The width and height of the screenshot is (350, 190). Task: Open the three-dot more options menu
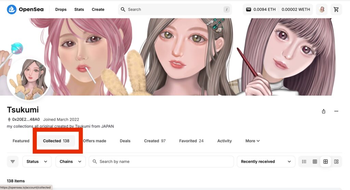point(336,111)
